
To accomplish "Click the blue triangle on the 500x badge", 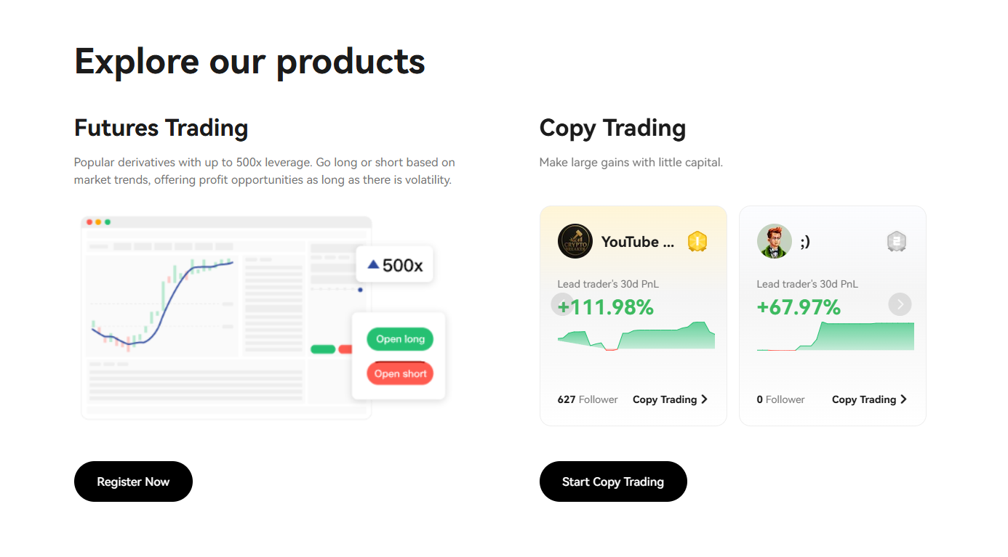I will pos(375,264).
